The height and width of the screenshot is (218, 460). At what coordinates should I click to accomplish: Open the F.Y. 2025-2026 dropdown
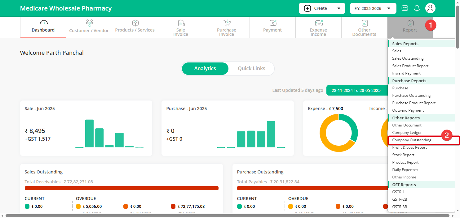373,8
